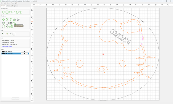
Task: Click the Scale/Resize transform icon
Action: (7, 19)
